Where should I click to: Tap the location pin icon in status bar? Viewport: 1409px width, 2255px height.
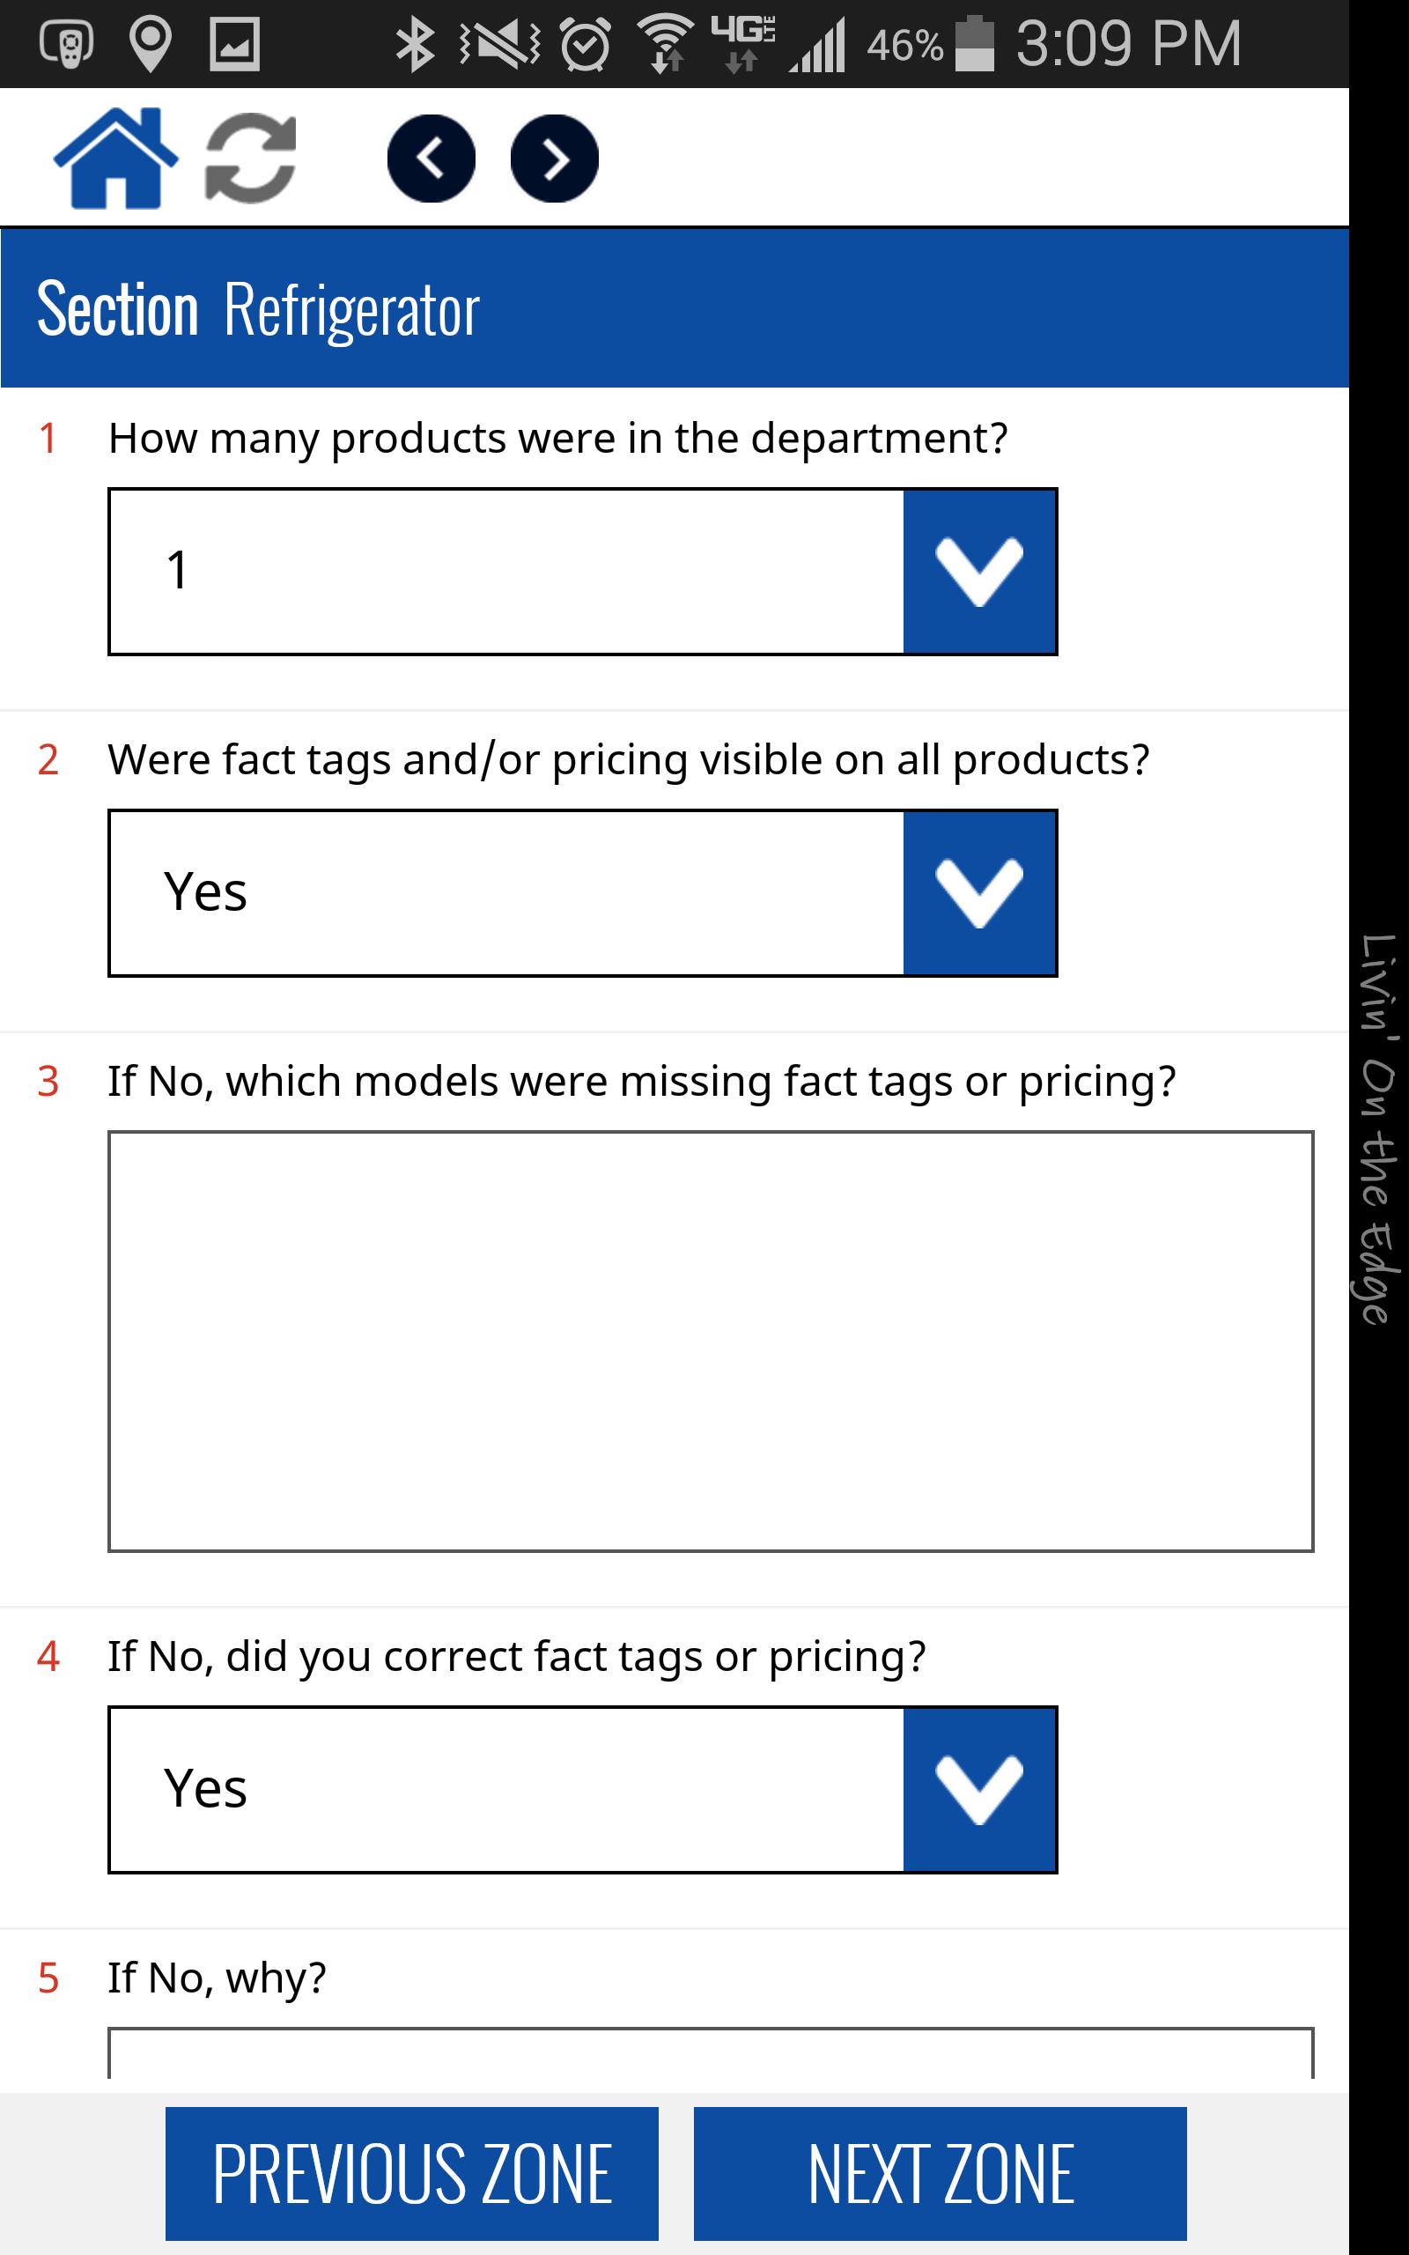click(151, 42)
